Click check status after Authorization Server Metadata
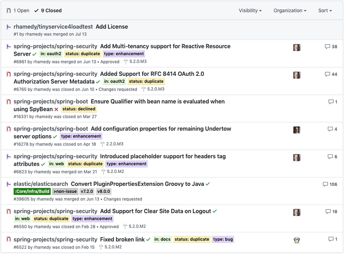The height and width of the screenshot is (254, 345). (x=98, y=82)
